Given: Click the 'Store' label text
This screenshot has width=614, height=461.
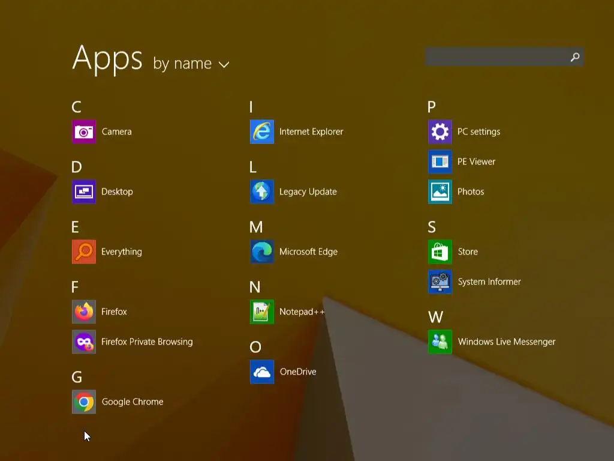Looking at the screenshot, I should 468,252.
